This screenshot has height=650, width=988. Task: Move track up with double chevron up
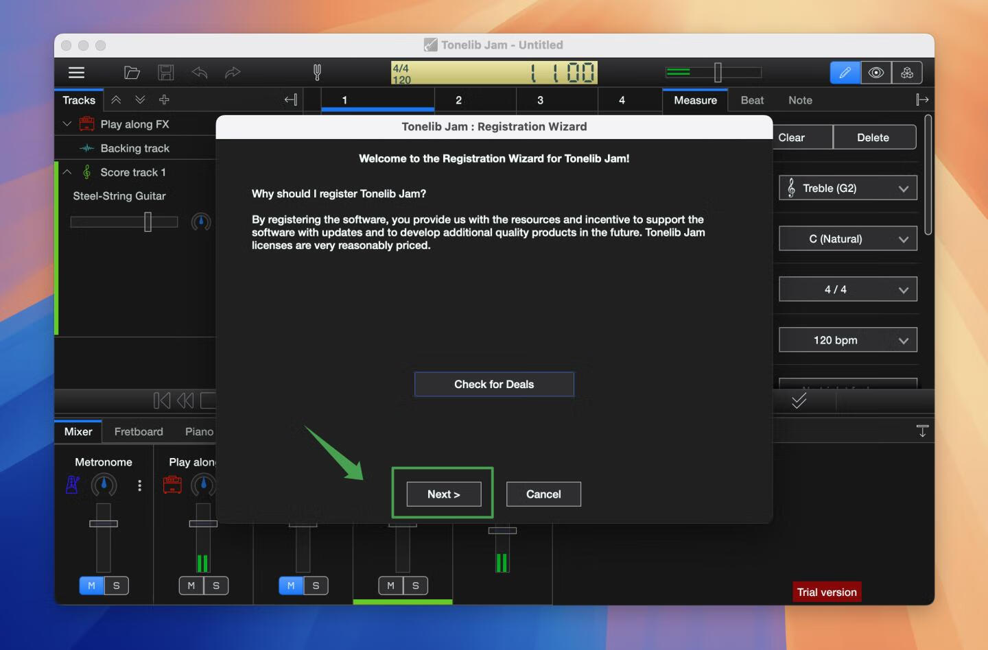[x=116, y=100]
